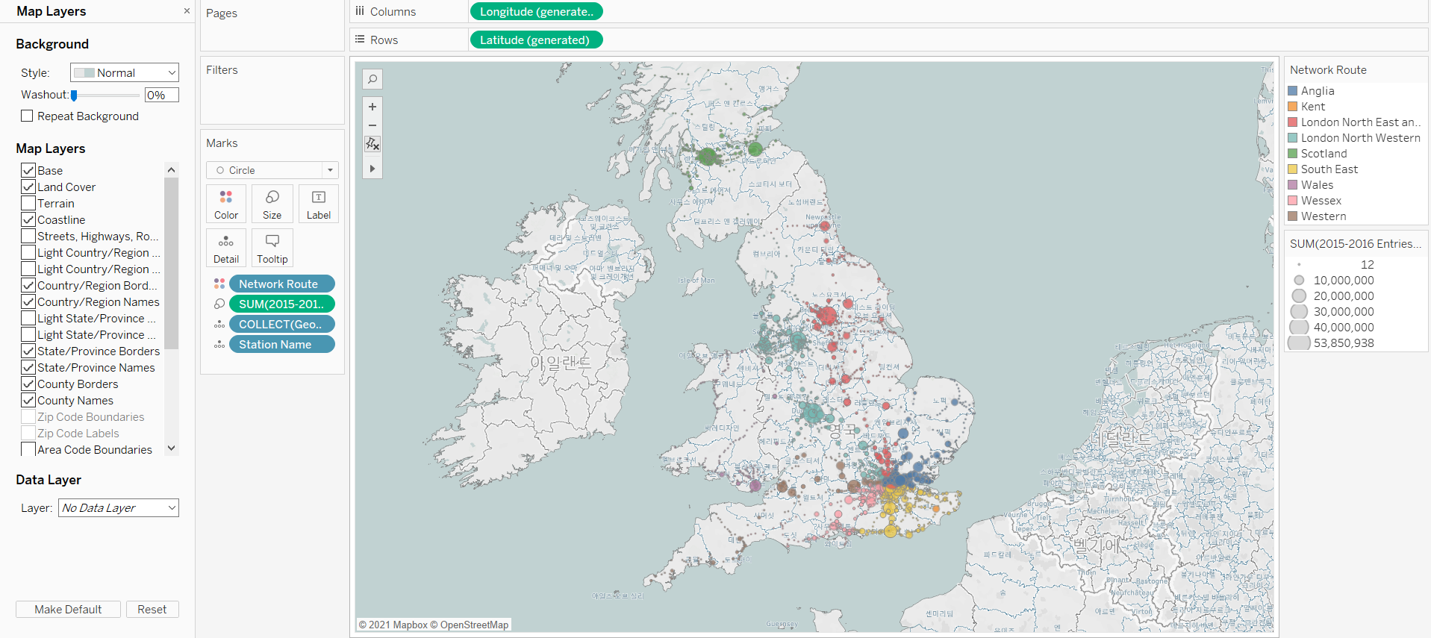
Task: Reset map zoom to fixed axes
Action: pyautogui.click(x=372, y=144)
